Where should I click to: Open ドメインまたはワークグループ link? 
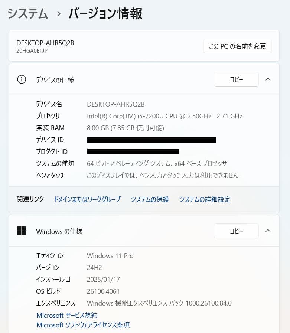click(87, 199)
